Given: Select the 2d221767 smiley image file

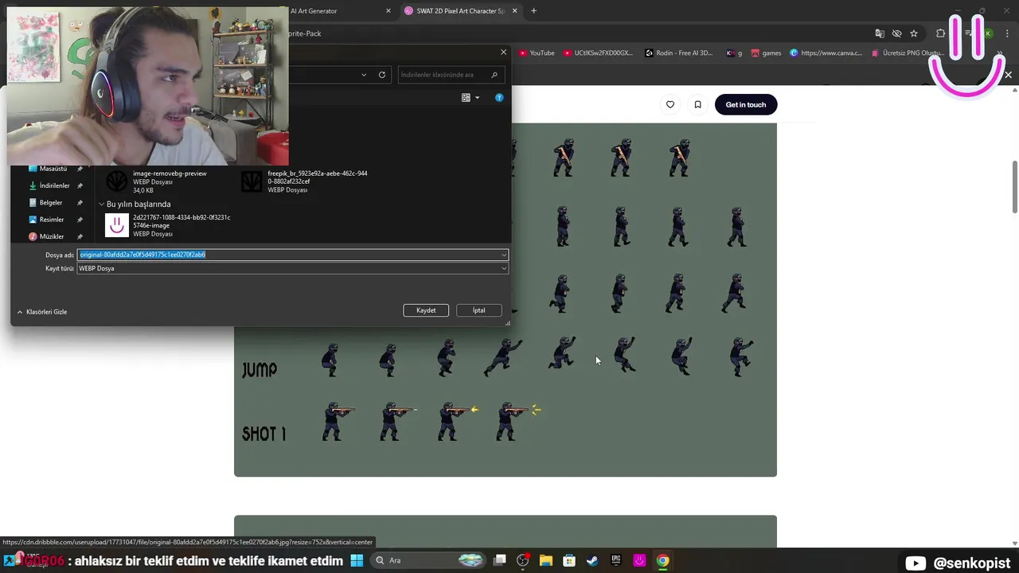Looking at the screenshot, I should click(x=169, y=225).
